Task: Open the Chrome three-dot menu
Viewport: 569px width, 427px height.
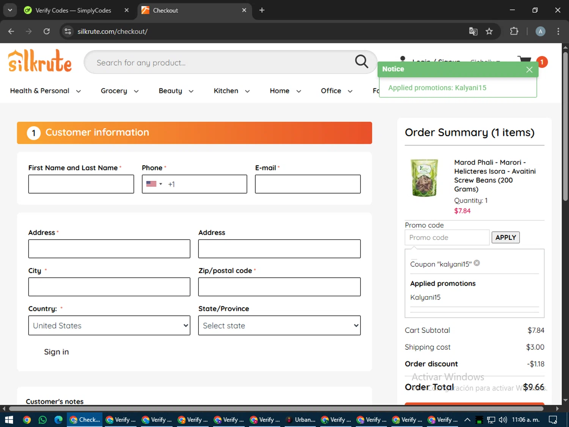Action: pyautogui.click(x=558, y=31)
